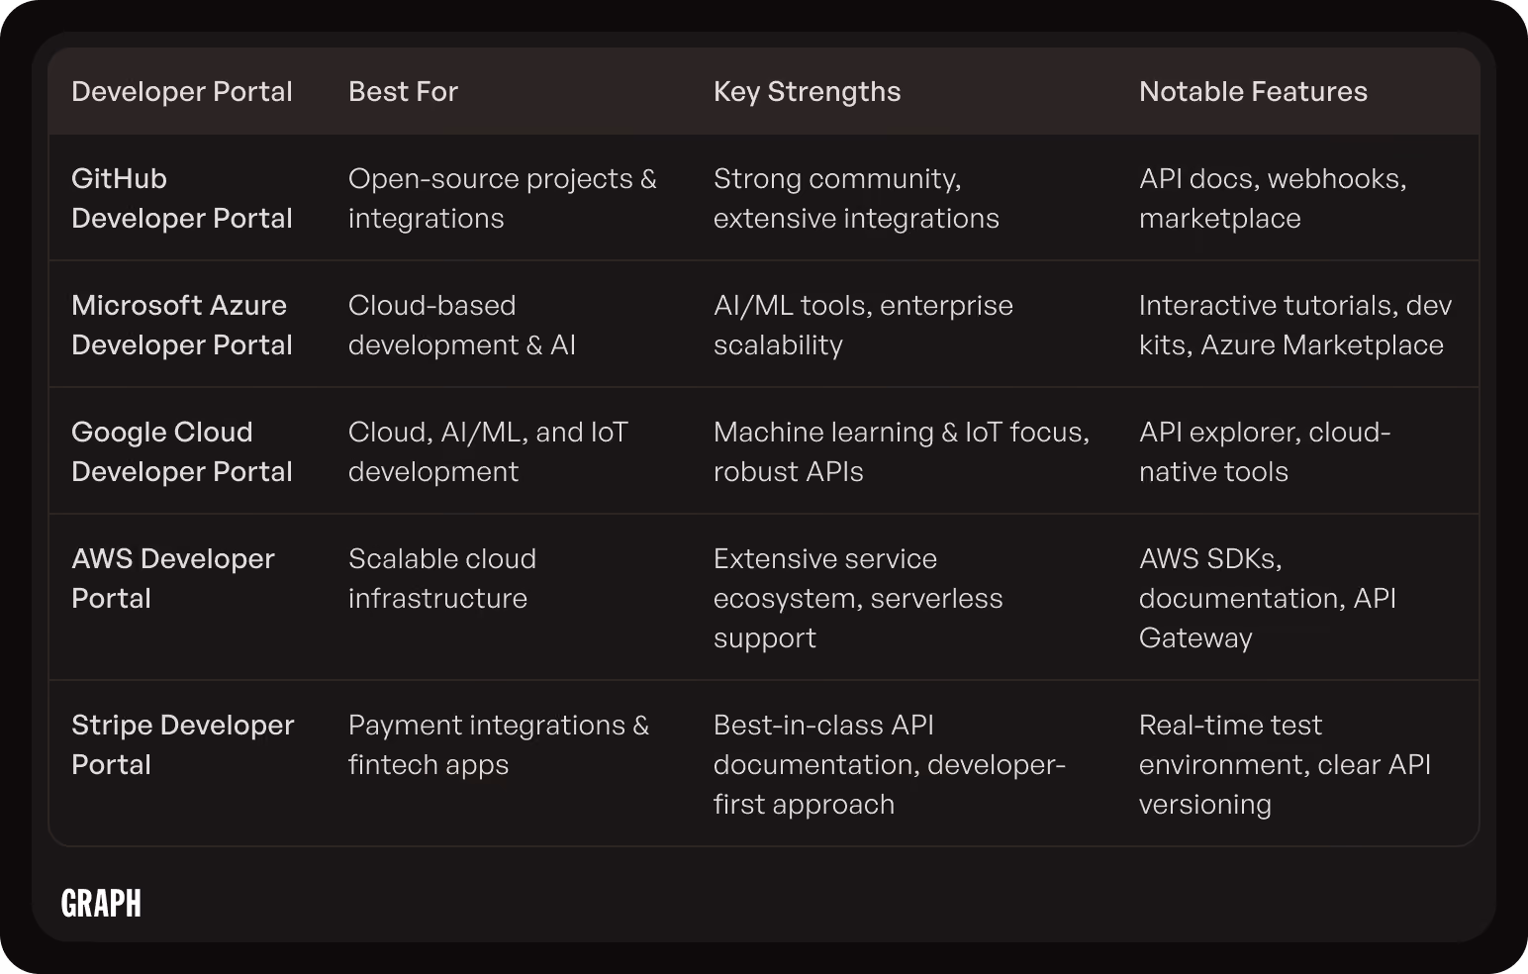
Task: Click the Best For column header
Action: click(403, 91)
